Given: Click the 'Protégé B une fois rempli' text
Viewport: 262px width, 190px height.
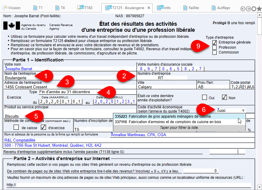Looking at the screenshot, I should (234, 23).
